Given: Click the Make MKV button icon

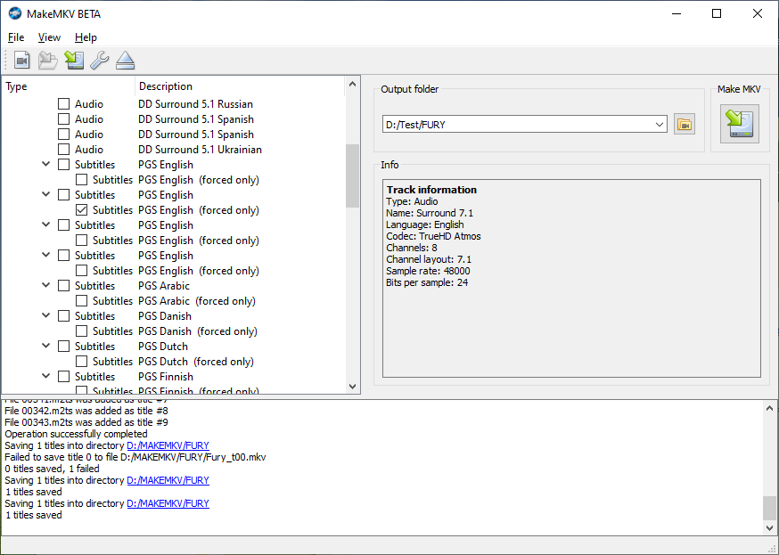Looking at the screenshot, I should (739, 123).
